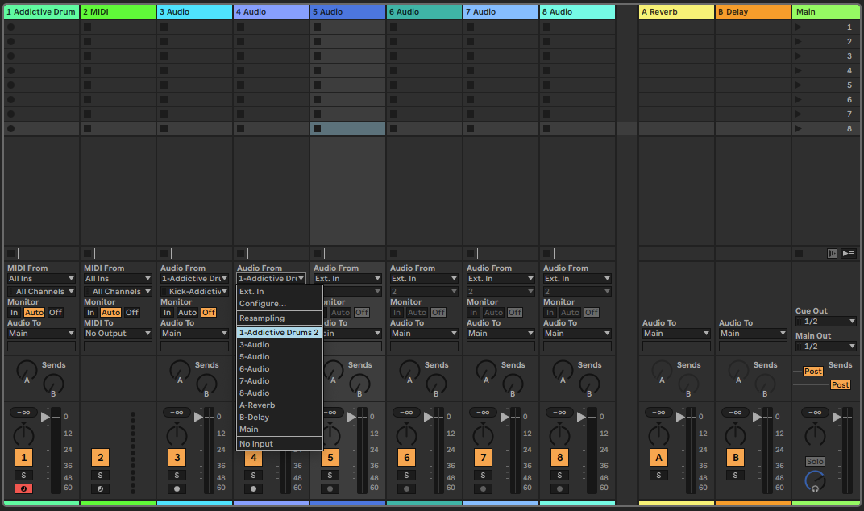Click stop square in 6 Audio scene 2 slot

[393, 41]
